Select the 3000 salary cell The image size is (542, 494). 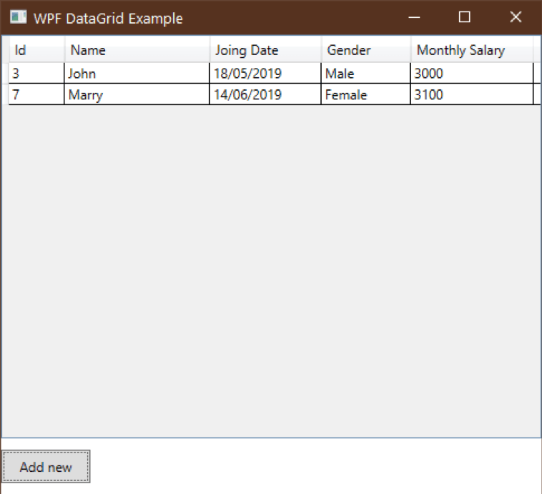click(472, 74)
